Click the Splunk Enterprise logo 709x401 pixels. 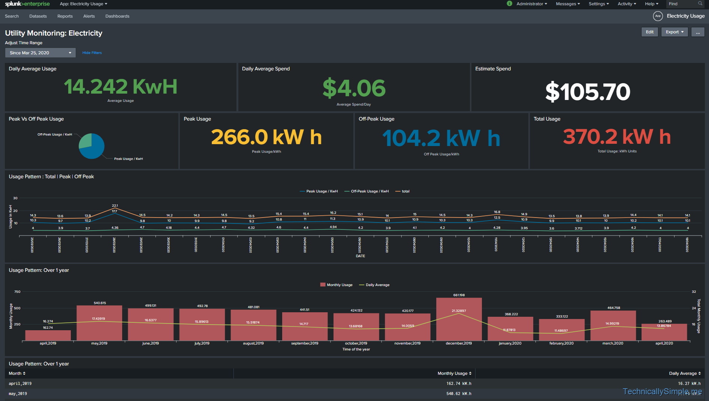coord(27,4)
